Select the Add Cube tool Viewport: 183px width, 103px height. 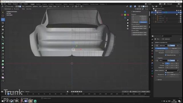tap(3, 41)
